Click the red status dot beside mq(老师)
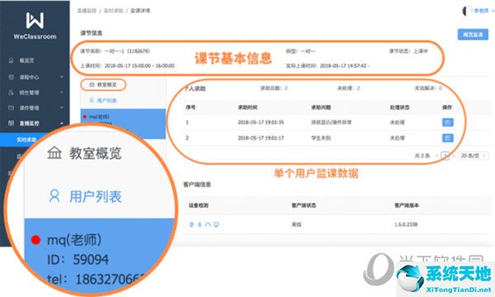The image size is (495, 297). click(x=85, y=117)
